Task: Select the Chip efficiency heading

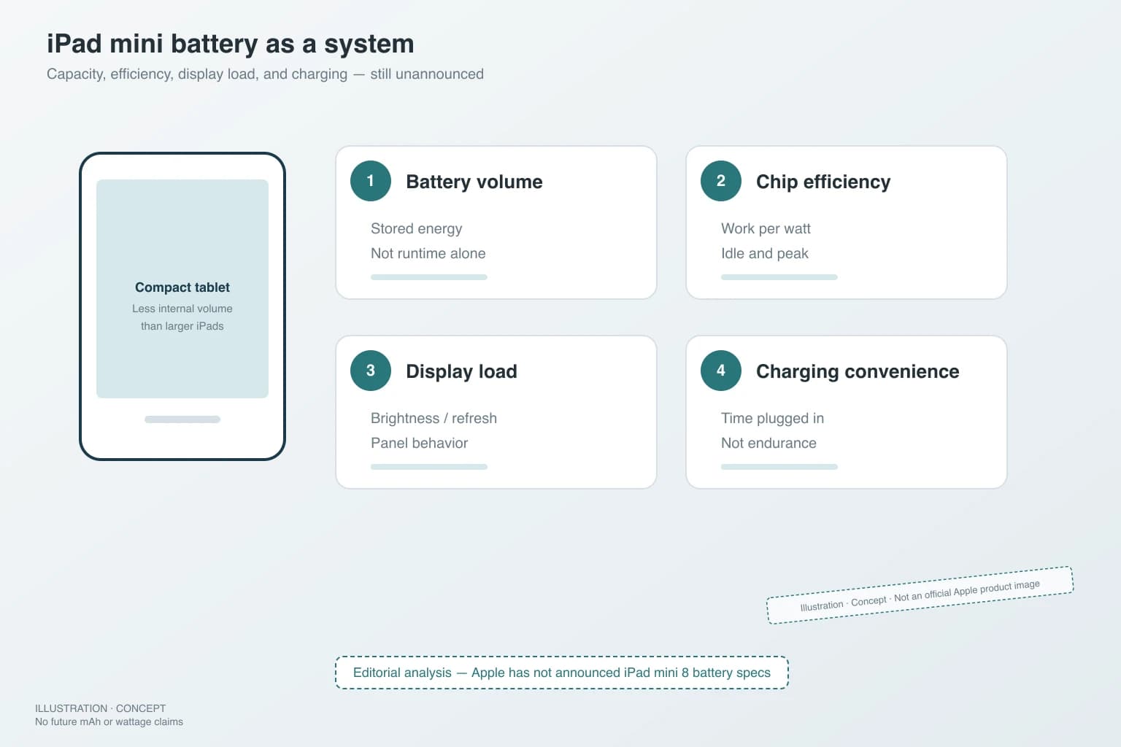Action: pos(823,182)
